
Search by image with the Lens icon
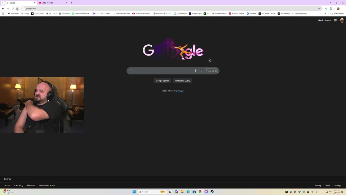[x=201, y=71]
